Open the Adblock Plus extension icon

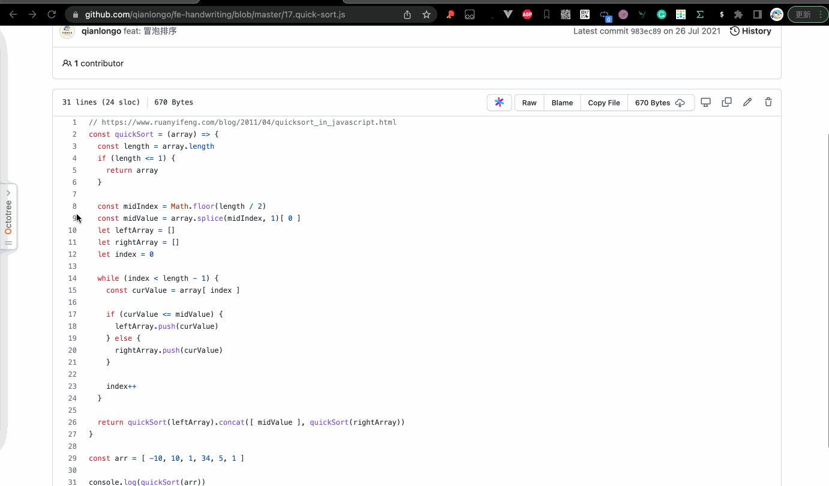click(527, 14)
